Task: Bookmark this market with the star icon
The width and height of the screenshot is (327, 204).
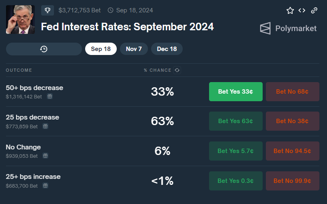Action: tap(290, 11)
